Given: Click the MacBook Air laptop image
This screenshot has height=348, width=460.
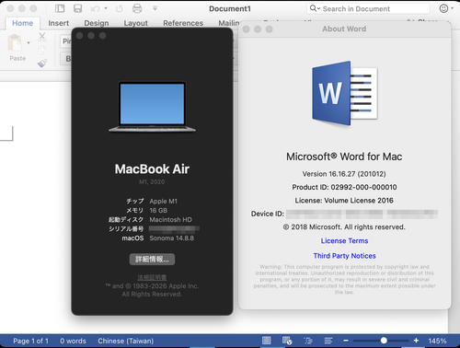Looking at the screenshot, I should coord(152,107).
